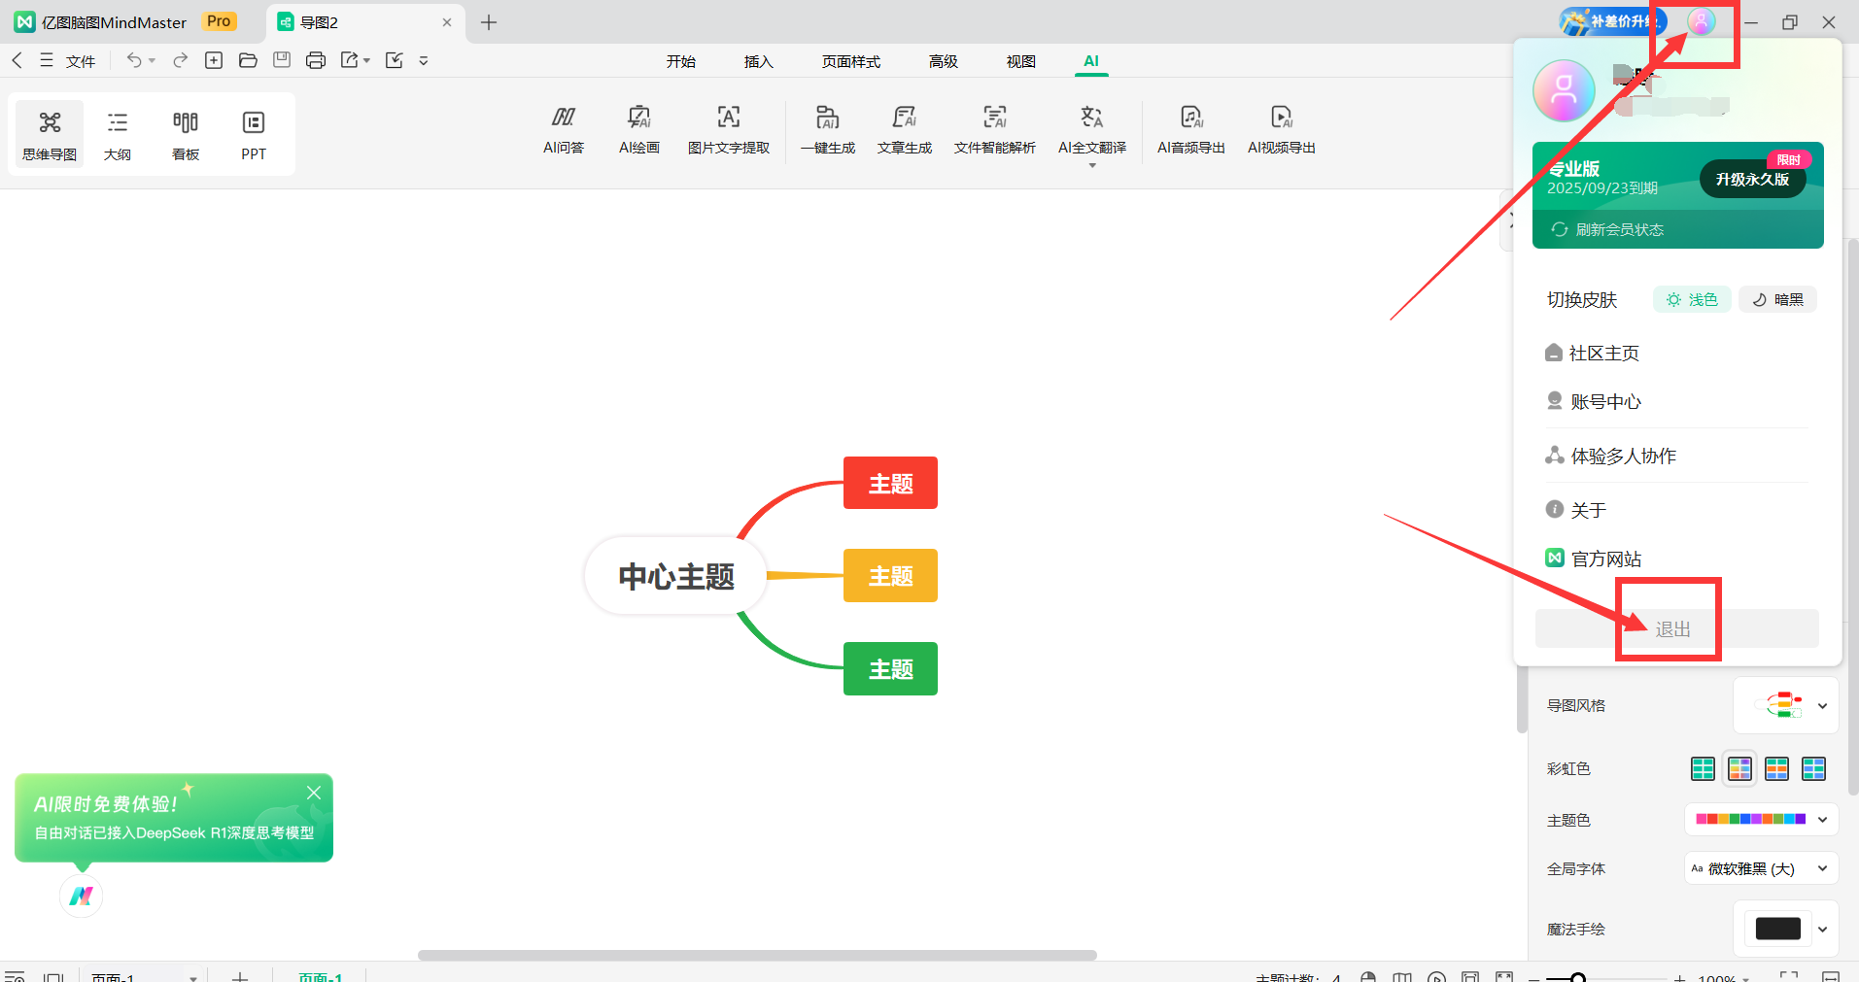
Task: Select the all-green 彩虹色 option
Action: point(1703,768)
